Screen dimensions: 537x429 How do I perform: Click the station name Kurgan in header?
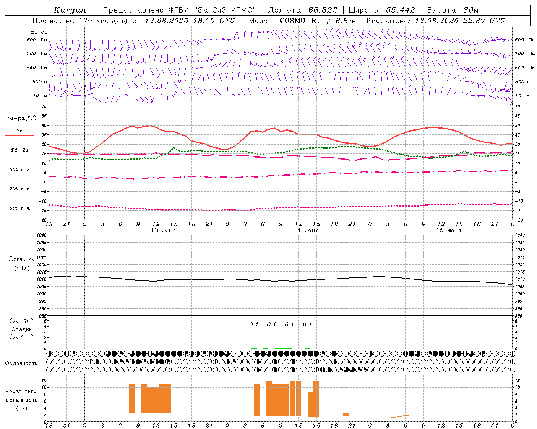click(x=70, y=10)
